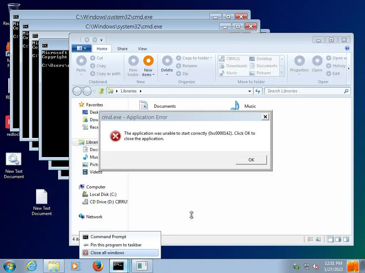Launch Firefox from the taskbar
The width and height of the screenshot is (365, 273).
pyautogui.click(x=98, y=266)
